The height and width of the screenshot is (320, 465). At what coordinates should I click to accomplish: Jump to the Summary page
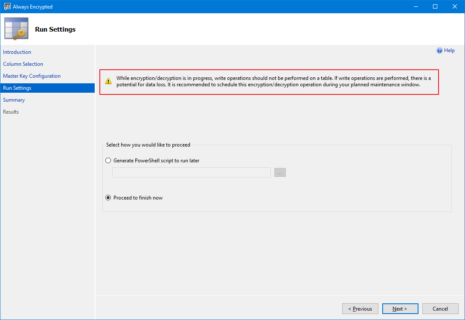[x=14, y=100]
